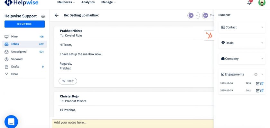Open Helpwise Support mailbox settings gear
Viewport: 270px width, 128px height.
click(x=43, y=16)
